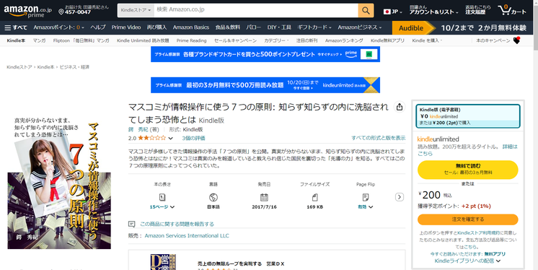
Task: Click the 注文を確定する orange button
Action: 467,219
